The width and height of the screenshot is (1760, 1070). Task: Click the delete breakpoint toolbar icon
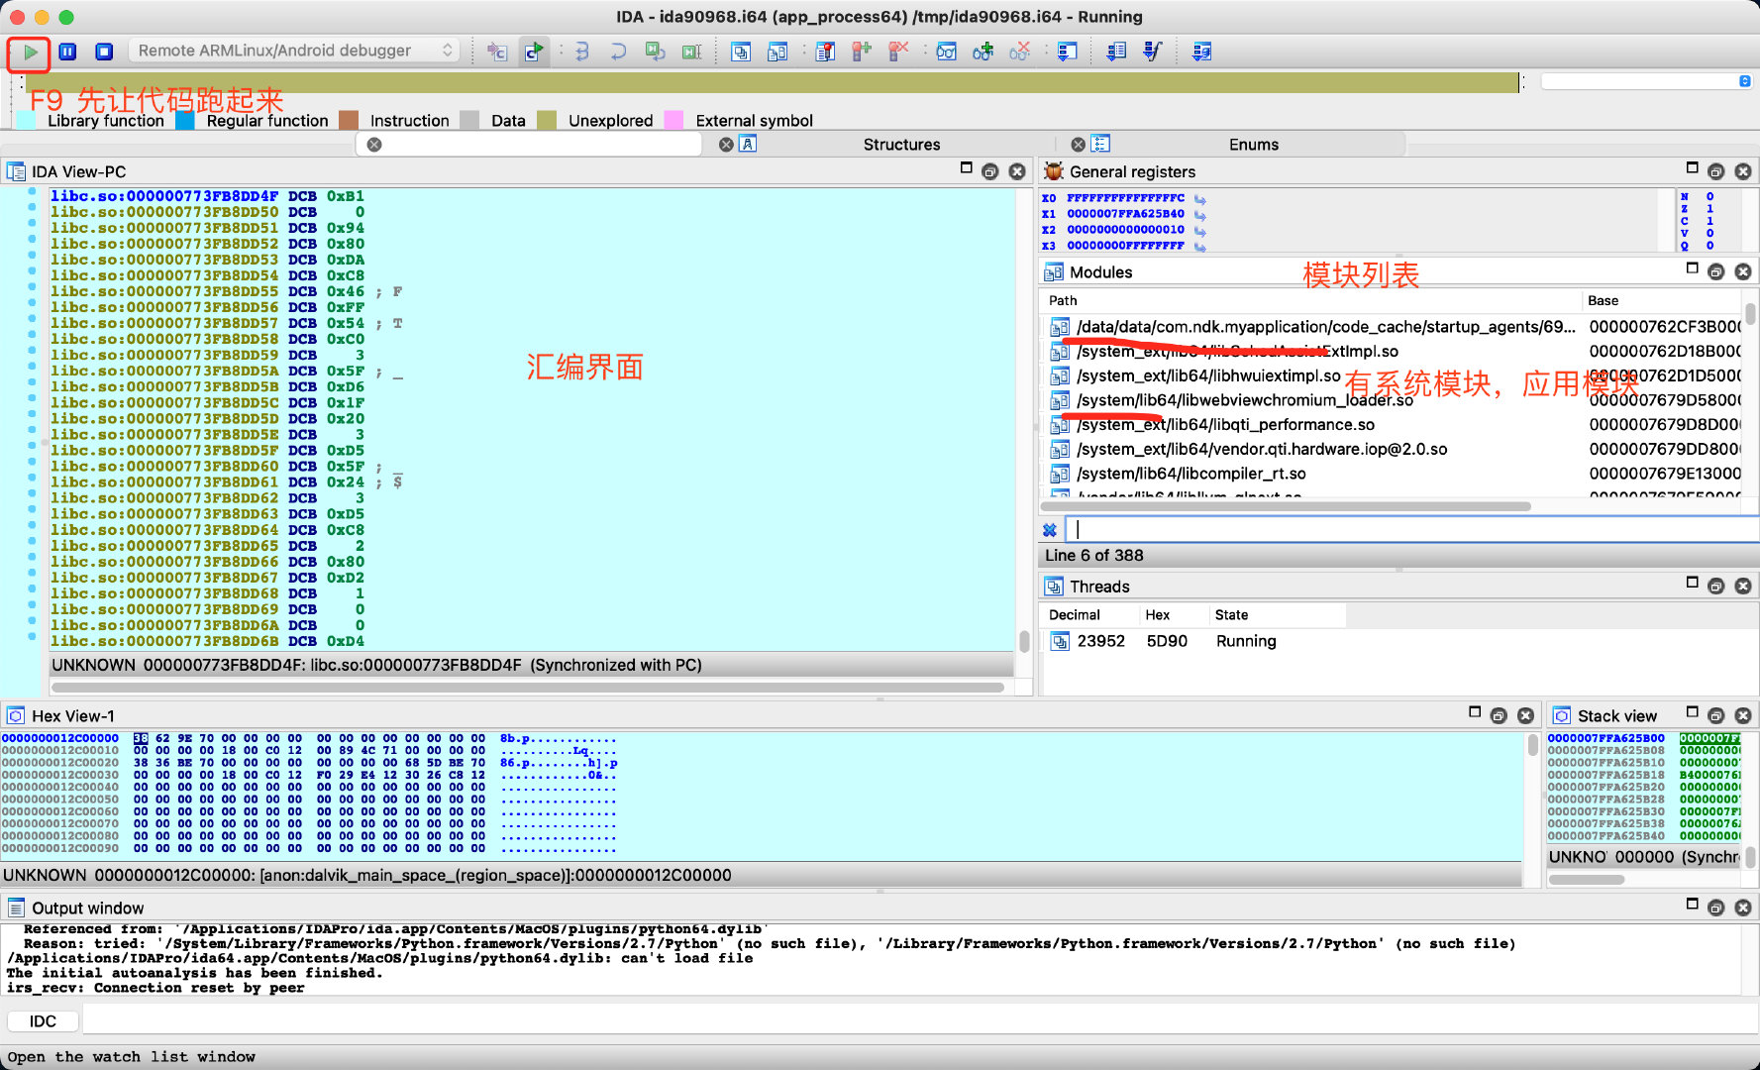[x=898, y=52]
